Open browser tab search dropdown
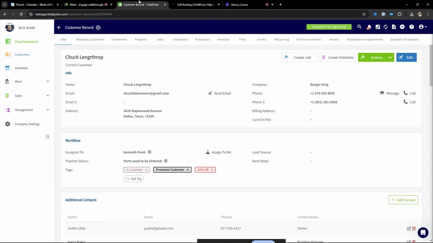 coord(4,5)
